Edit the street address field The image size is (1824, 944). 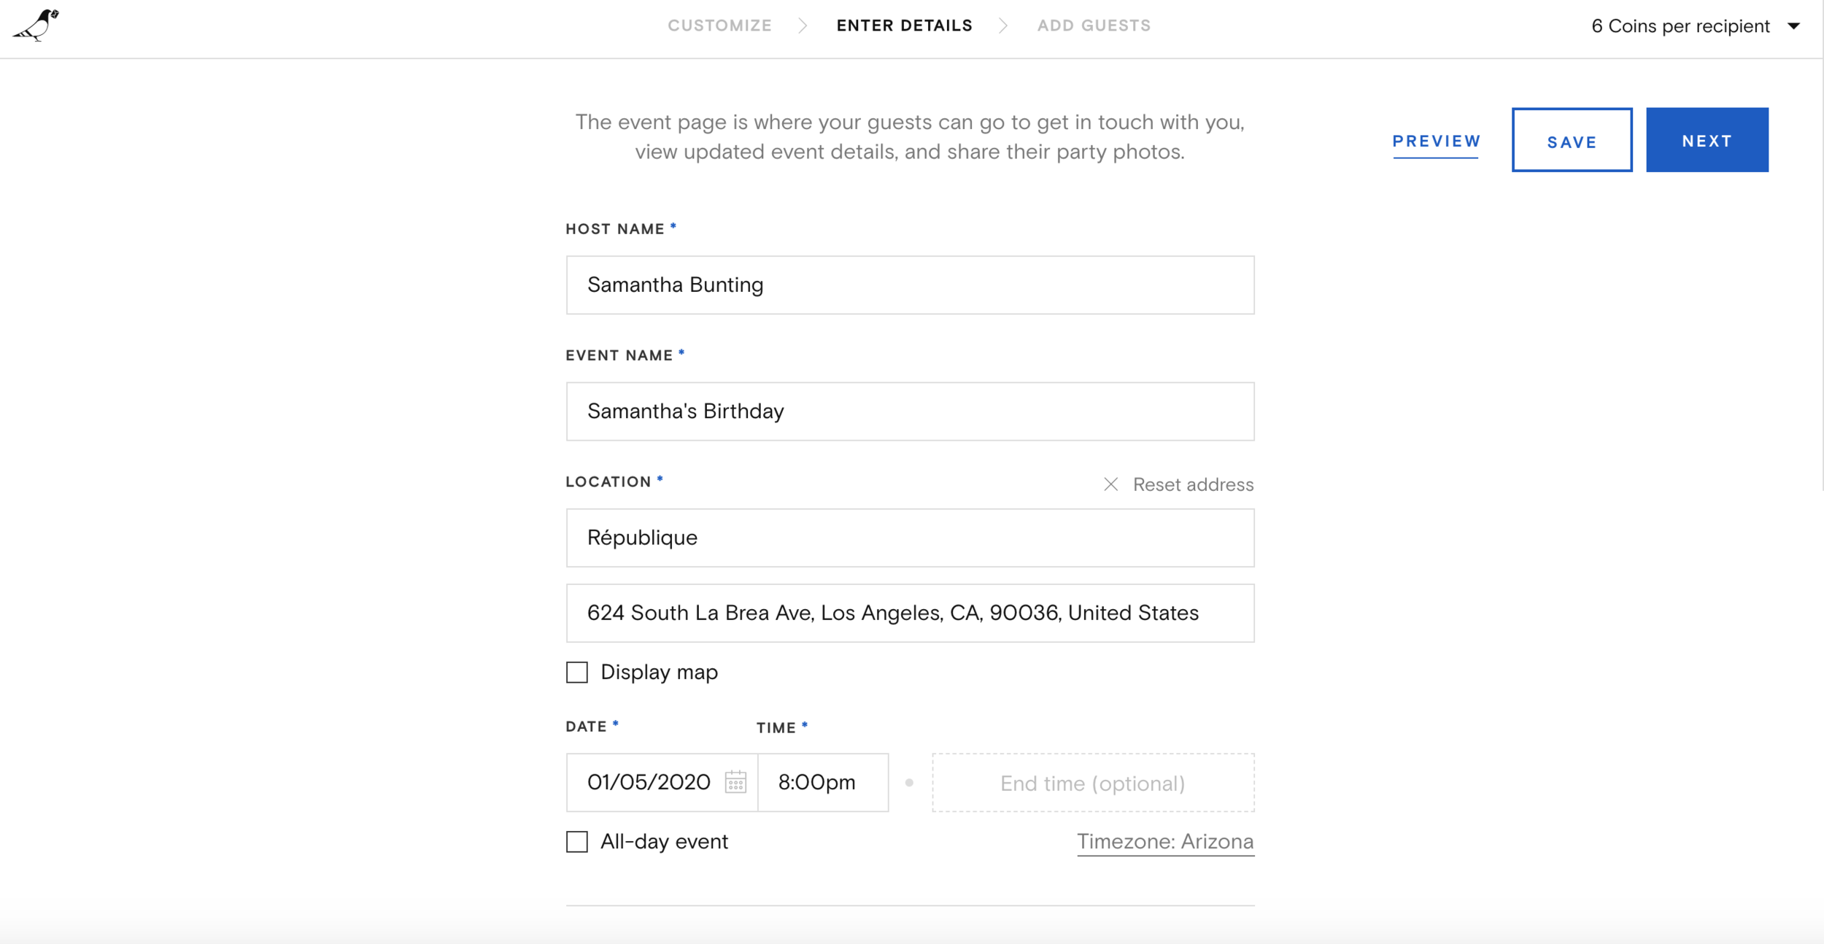tap(909, 613)
